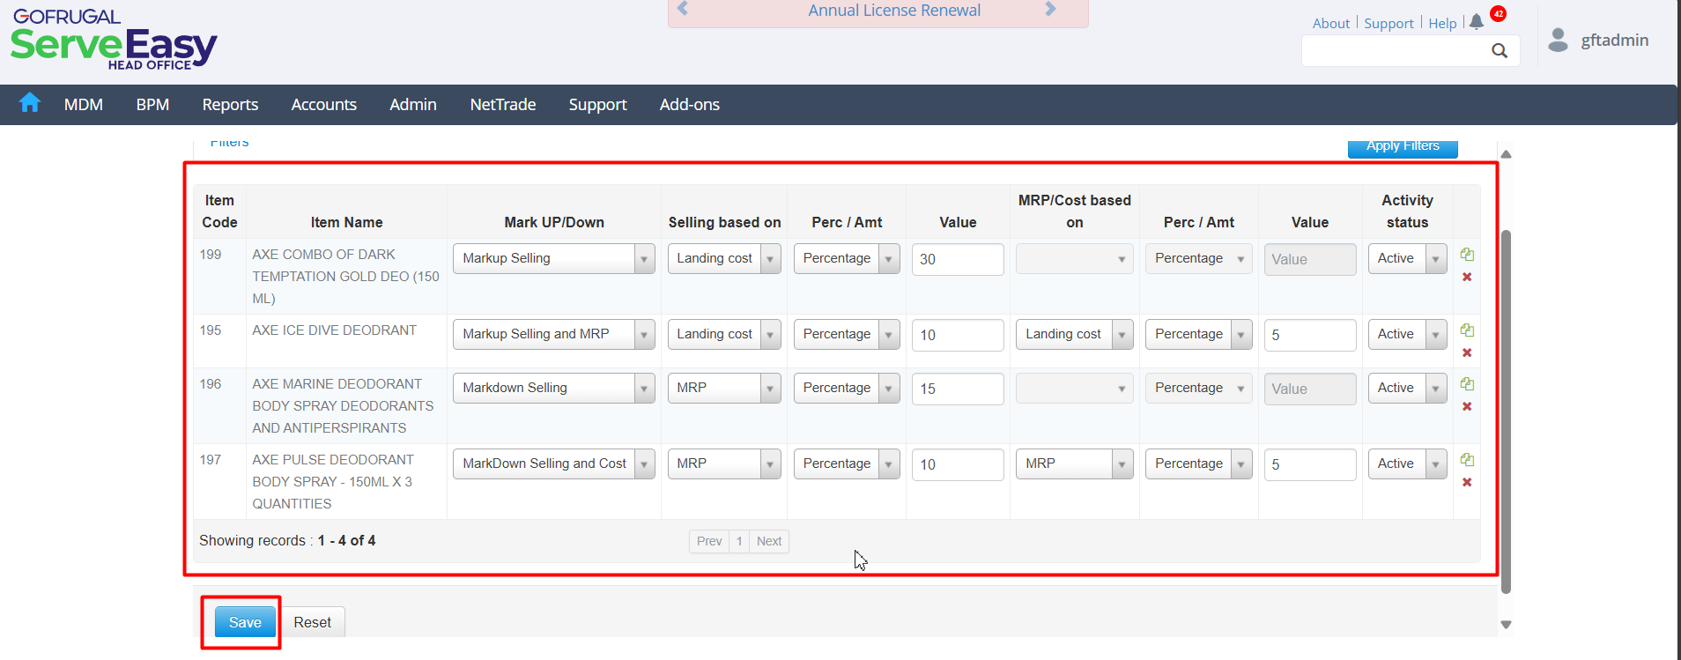Image resolution: width=1681 pixels, height=660 pixels.
Task: Reset the form
Action: coord(313,622)
